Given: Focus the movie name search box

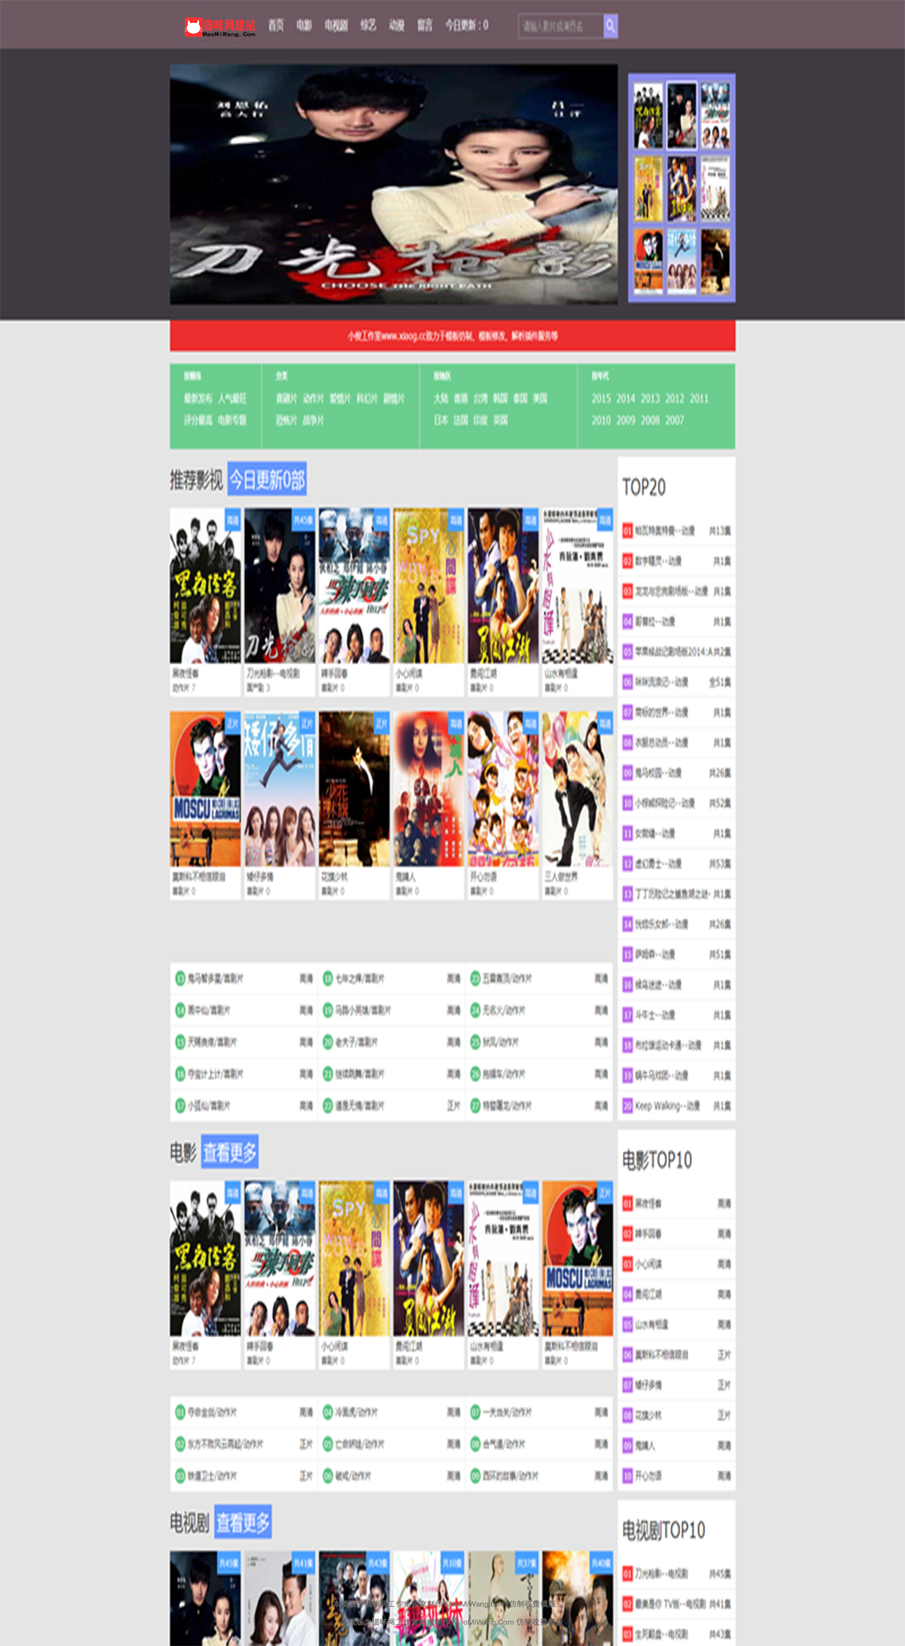Looking at the screenshot, I should point(560,26).
